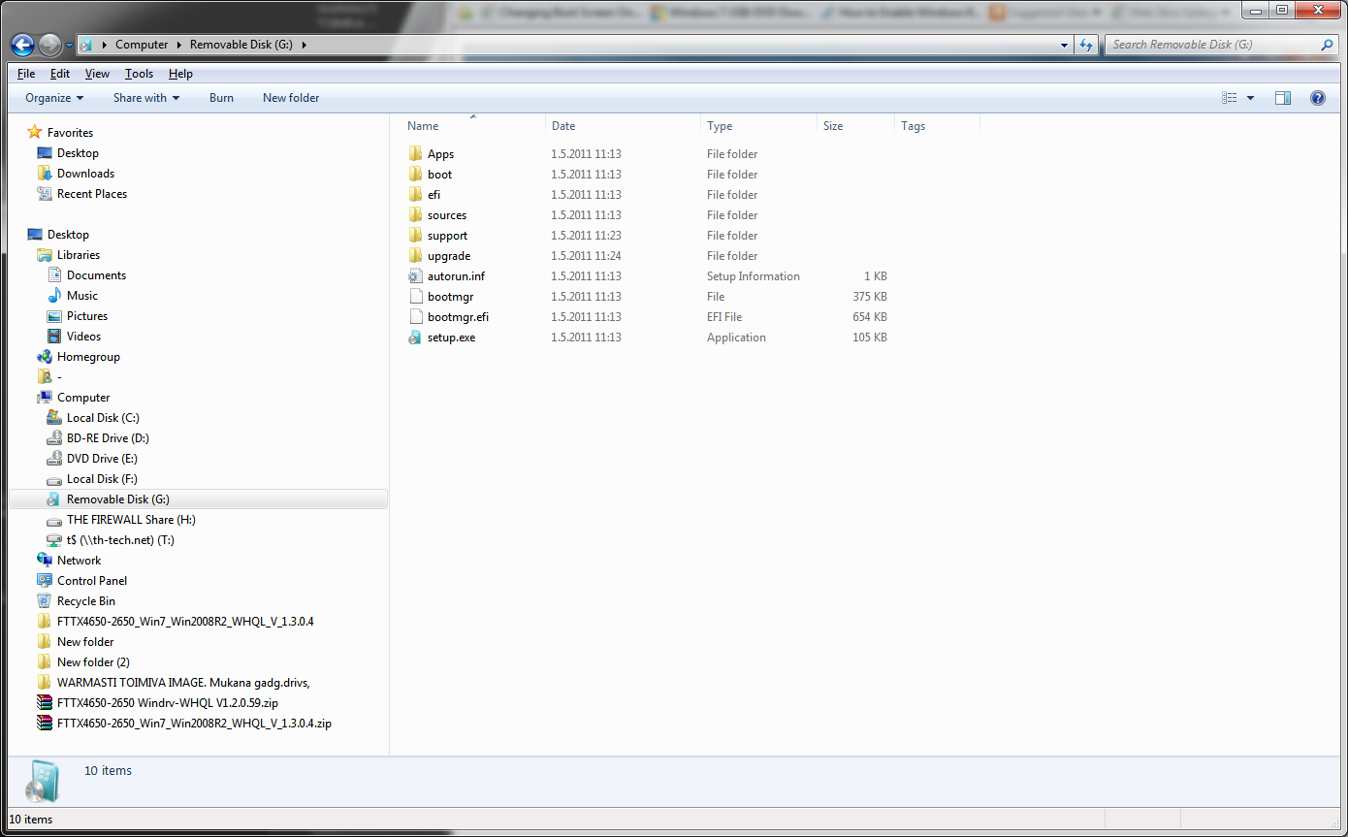
Task: Click the change view icon
Action: (1230, 98)
